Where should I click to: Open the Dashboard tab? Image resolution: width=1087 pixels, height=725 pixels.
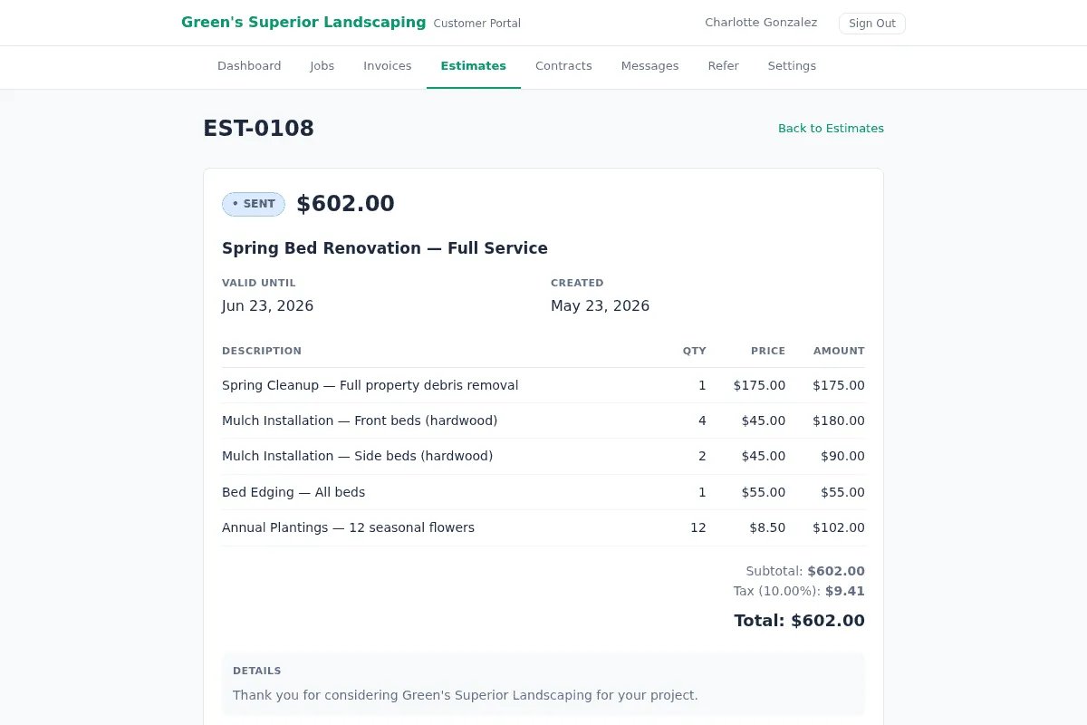(249, 66)
